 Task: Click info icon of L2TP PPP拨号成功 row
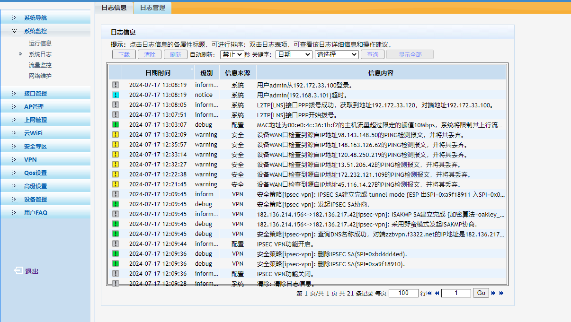(x=116, y=105)
